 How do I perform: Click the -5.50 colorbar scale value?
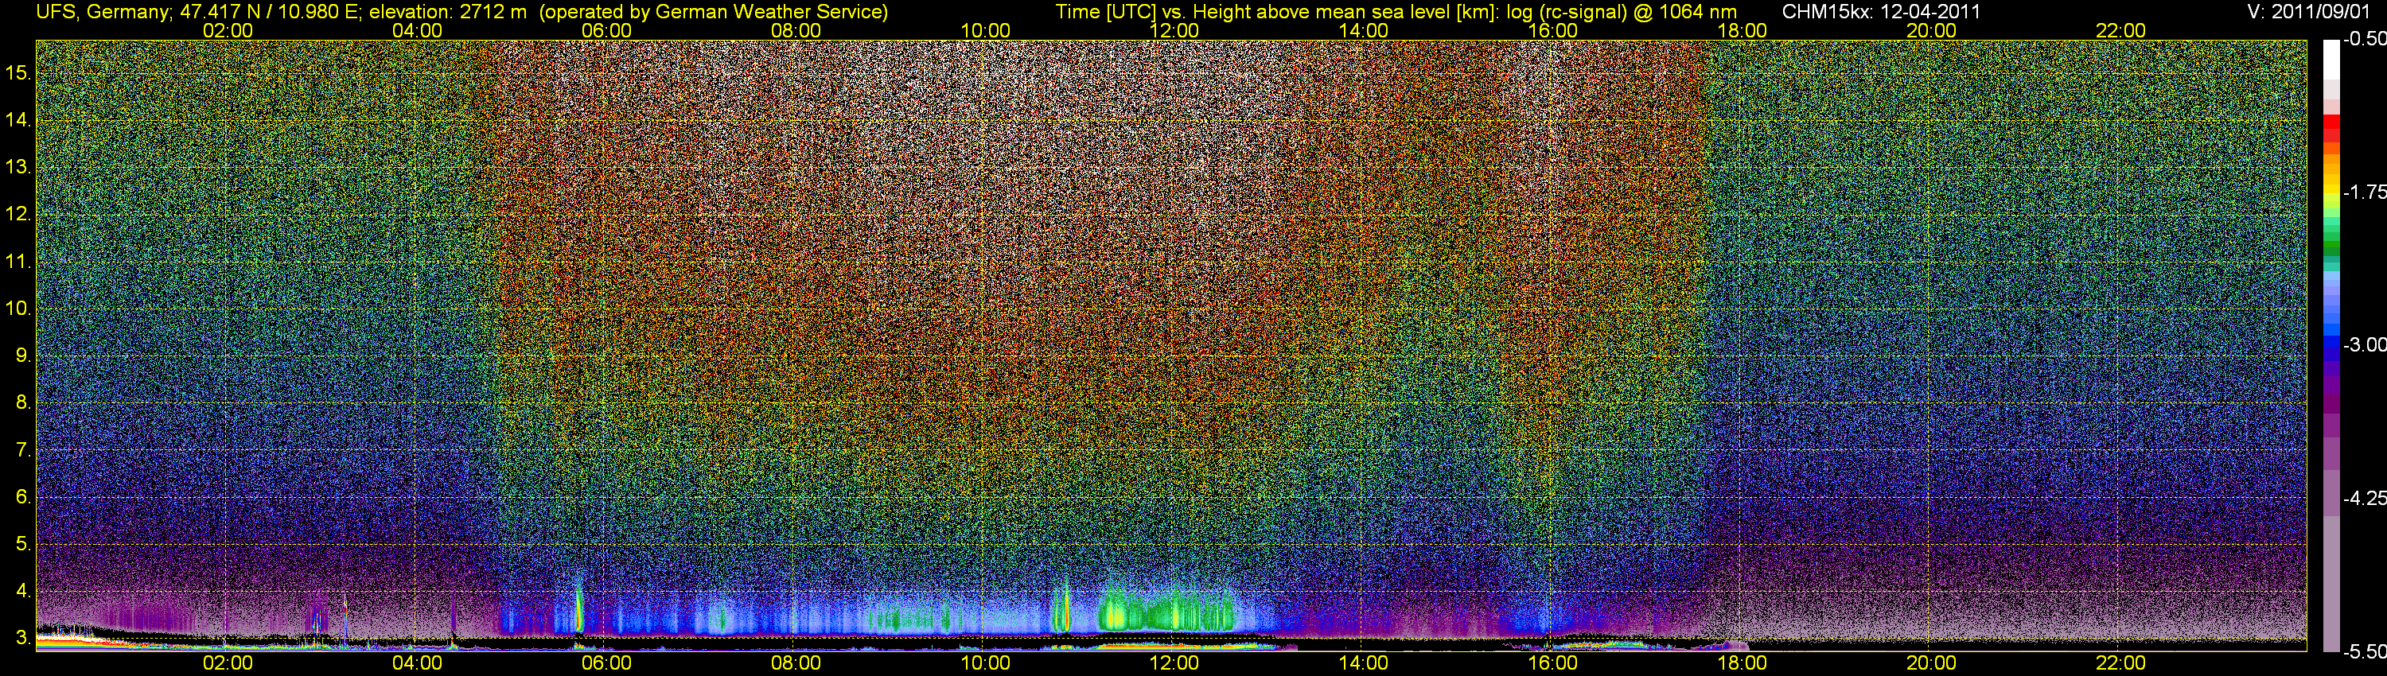(2364, 652)
